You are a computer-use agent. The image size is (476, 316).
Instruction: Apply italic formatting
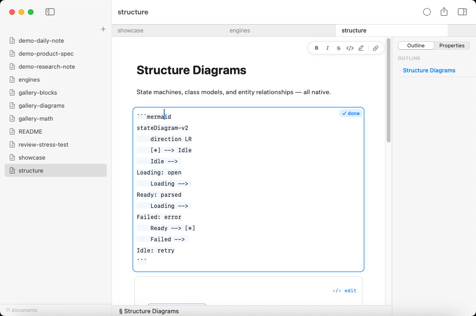tap(328, 48)
